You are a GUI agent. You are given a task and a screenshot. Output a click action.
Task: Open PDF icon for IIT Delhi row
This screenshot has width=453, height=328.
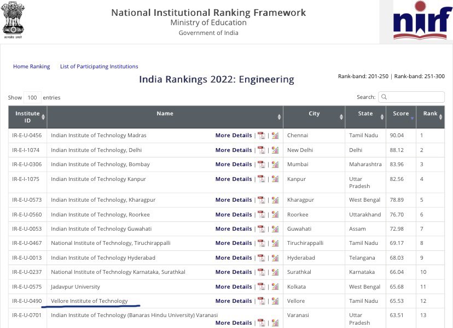(x=261, y=150)
